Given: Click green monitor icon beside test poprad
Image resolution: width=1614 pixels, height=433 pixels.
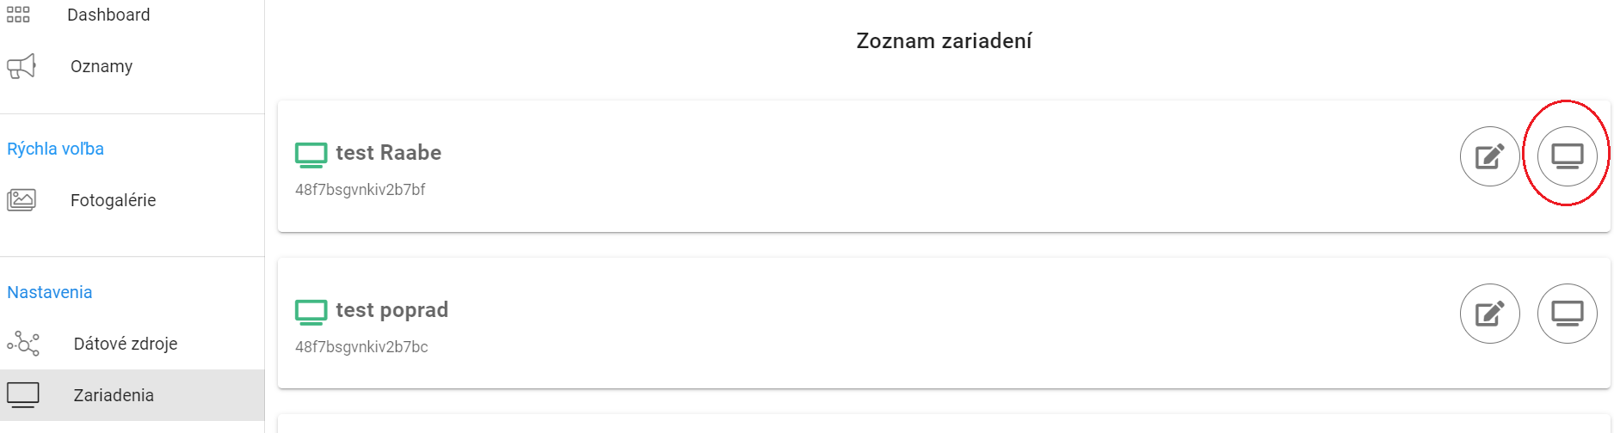Looking at the screenshot, I should click(311, 312).
